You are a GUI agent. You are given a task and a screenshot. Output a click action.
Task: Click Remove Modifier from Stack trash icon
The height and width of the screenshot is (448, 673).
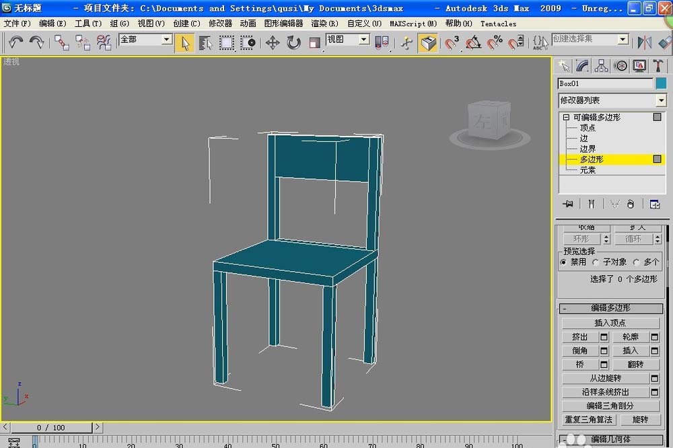[x=630, y=204]
